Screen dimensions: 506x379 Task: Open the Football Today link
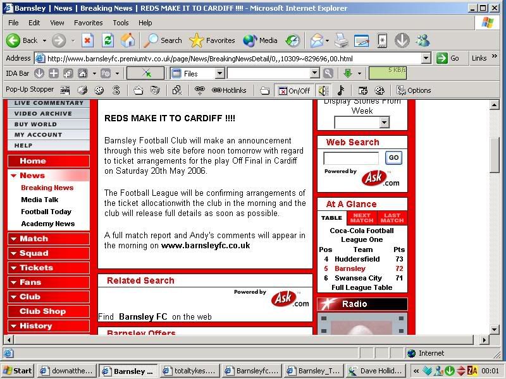click(46, 212)
